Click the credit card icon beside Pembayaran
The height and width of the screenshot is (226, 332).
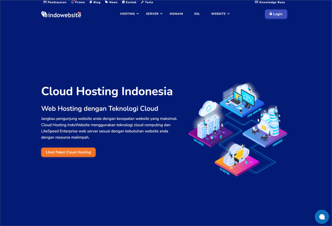click(x=45, y=2)
